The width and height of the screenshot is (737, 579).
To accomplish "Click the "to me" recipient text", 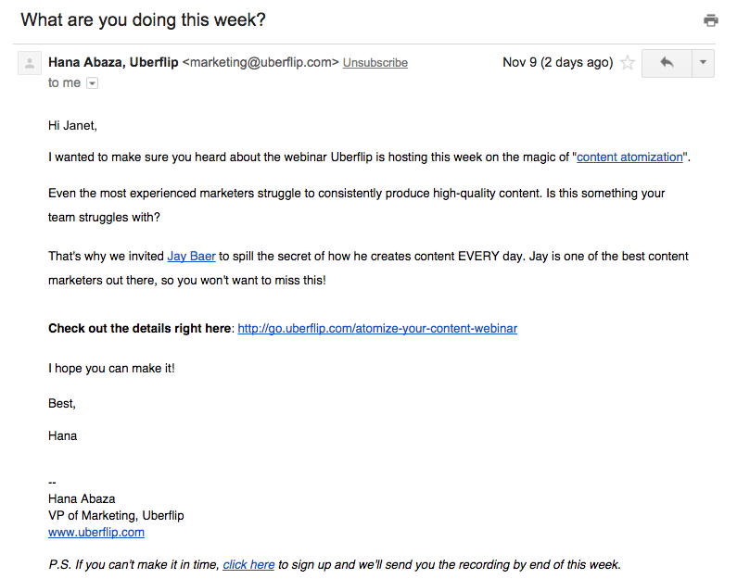I will 64,82.
